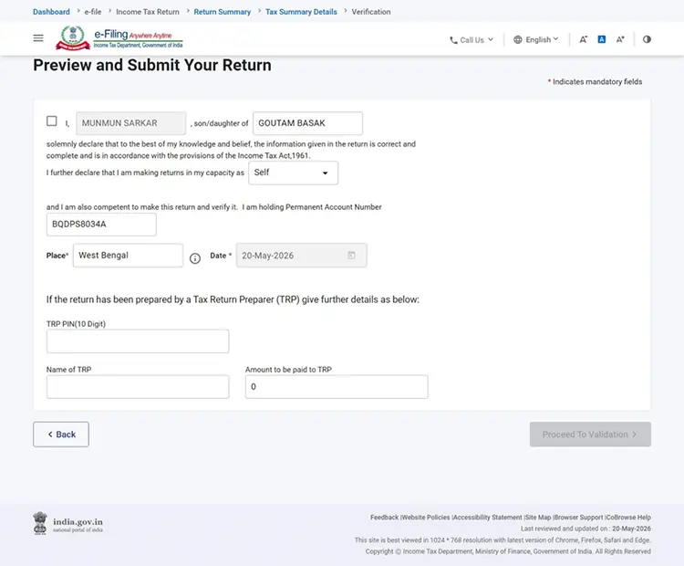Decrease font size with A- icon
The width and height of the screenshot is (684, 566).
pos(584,39)
